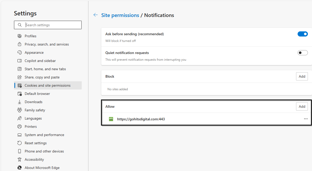Click the back arrow to Site permissions
312x171 pixels.
coord(96,15)
